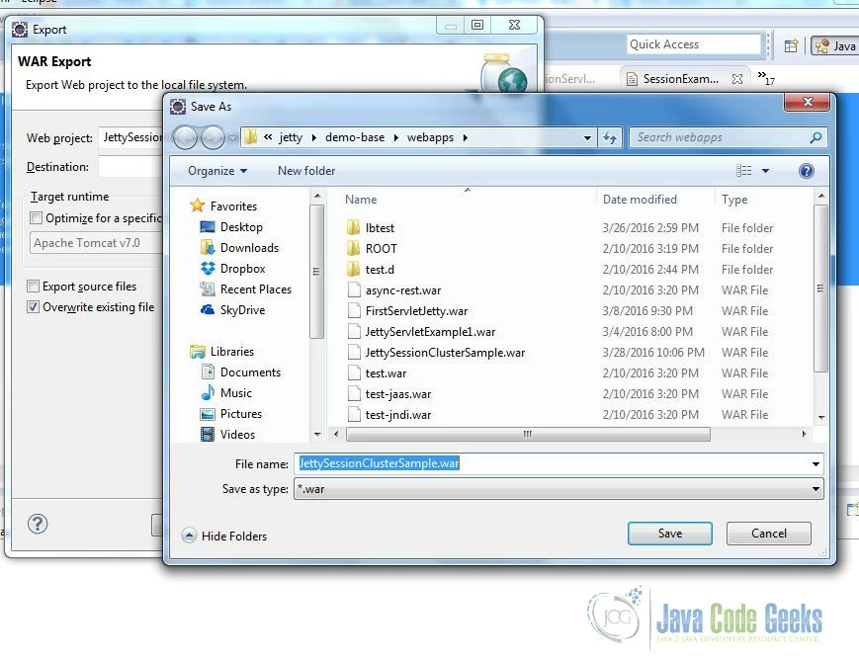Open the Apache Tomcat v7.0 runtime combo
859x660 pixels.
pos(96,243)
